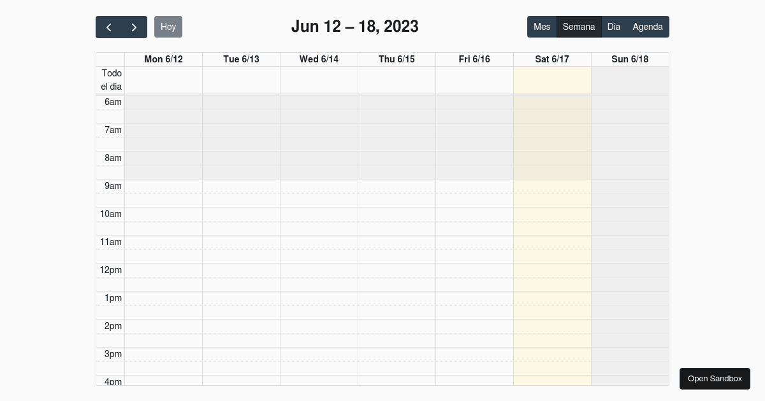Click the Wed 6/14 day header

(x=319, y=59)
